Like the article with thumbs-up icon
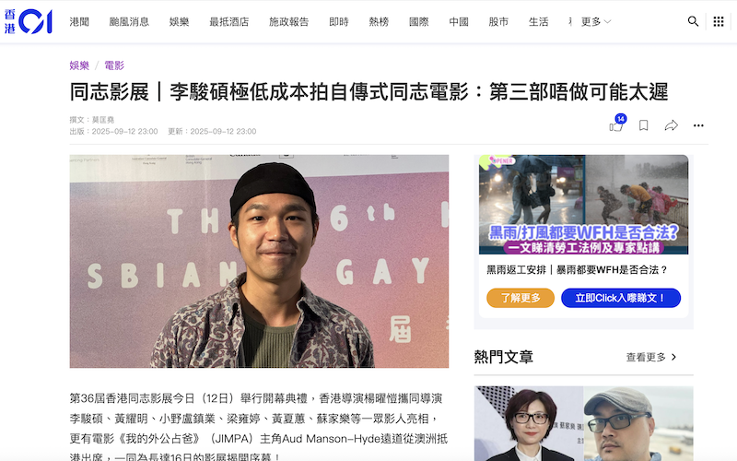737x461 pixels. pos(616,125)
